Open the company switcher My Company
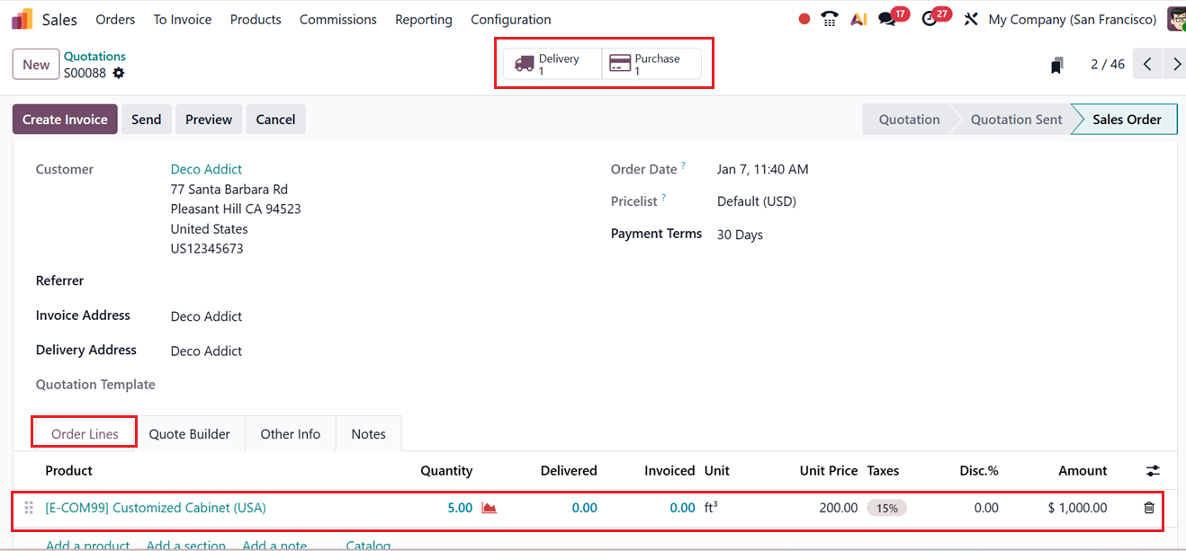The height and width of the screenshot is (551, 1186). coord(1073,19)
